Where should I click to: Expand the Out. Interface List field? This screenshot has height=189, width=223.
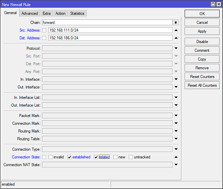[176, 105]
